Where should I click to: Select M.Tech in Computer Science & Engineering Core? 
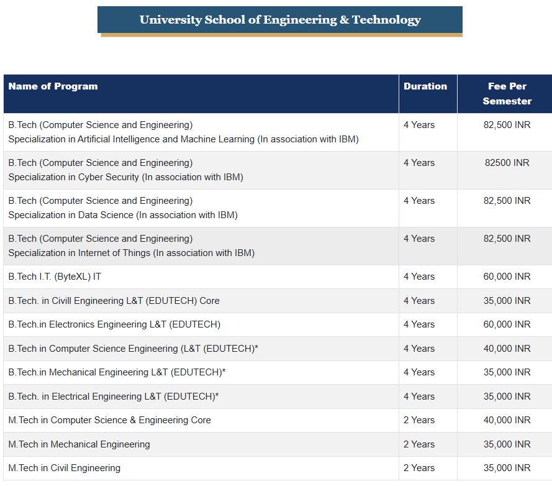[109, 420]
